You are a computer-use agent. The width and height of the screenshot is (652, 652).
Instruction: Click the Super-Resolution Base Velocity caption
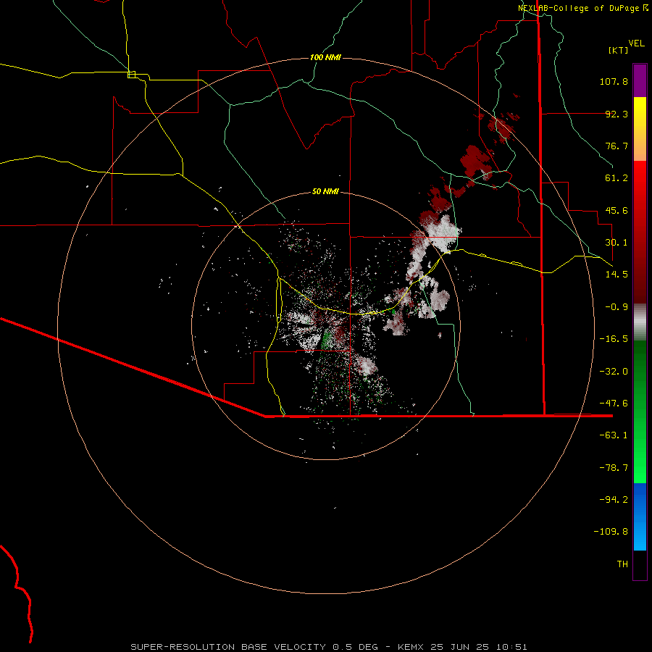329,647
